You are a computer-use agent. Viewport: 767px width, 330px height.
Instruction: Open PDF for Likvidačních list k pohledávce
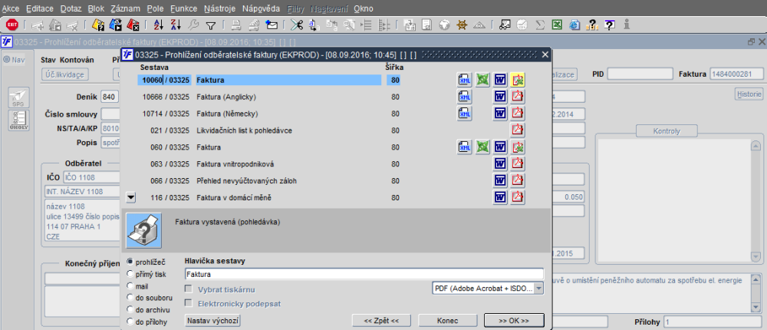coord(518,130)
